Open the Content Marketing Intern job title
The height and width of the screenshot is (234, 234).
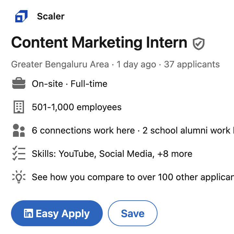pos(99,43)
